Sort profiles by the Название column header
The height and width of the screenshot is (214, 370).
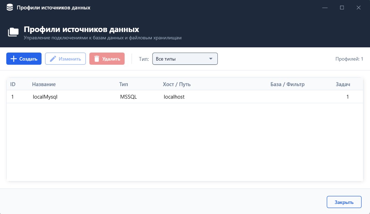(x=44, y=84)
